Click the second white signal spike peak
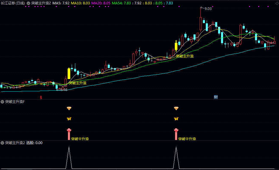The width and height of the screenshot is (279, 170). [x=176, y=147]
